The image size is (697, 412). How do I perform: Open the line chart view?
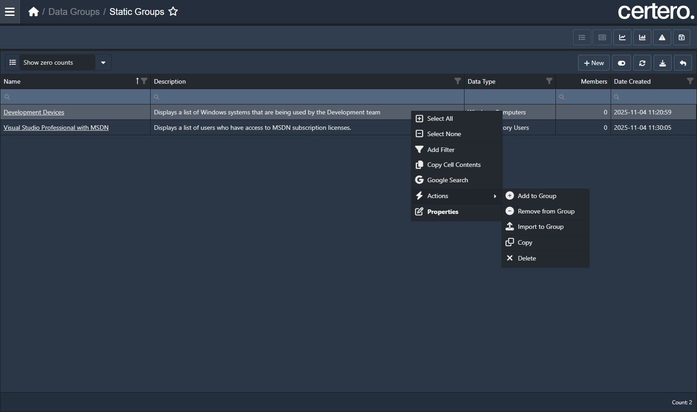pyautogui.click(x=622, y=38)
